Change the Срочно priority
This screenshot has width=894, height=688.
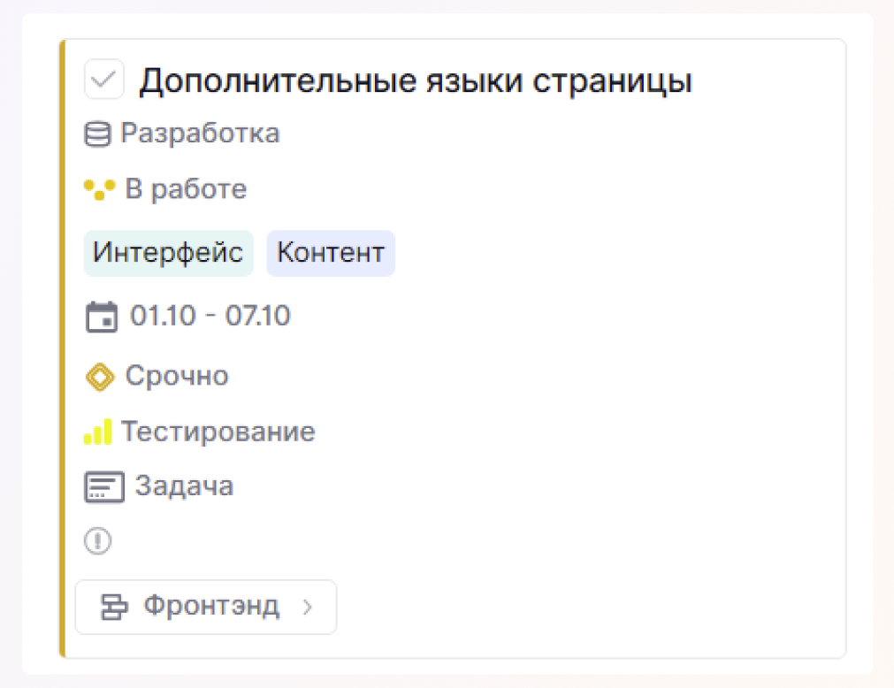(177, 376)
